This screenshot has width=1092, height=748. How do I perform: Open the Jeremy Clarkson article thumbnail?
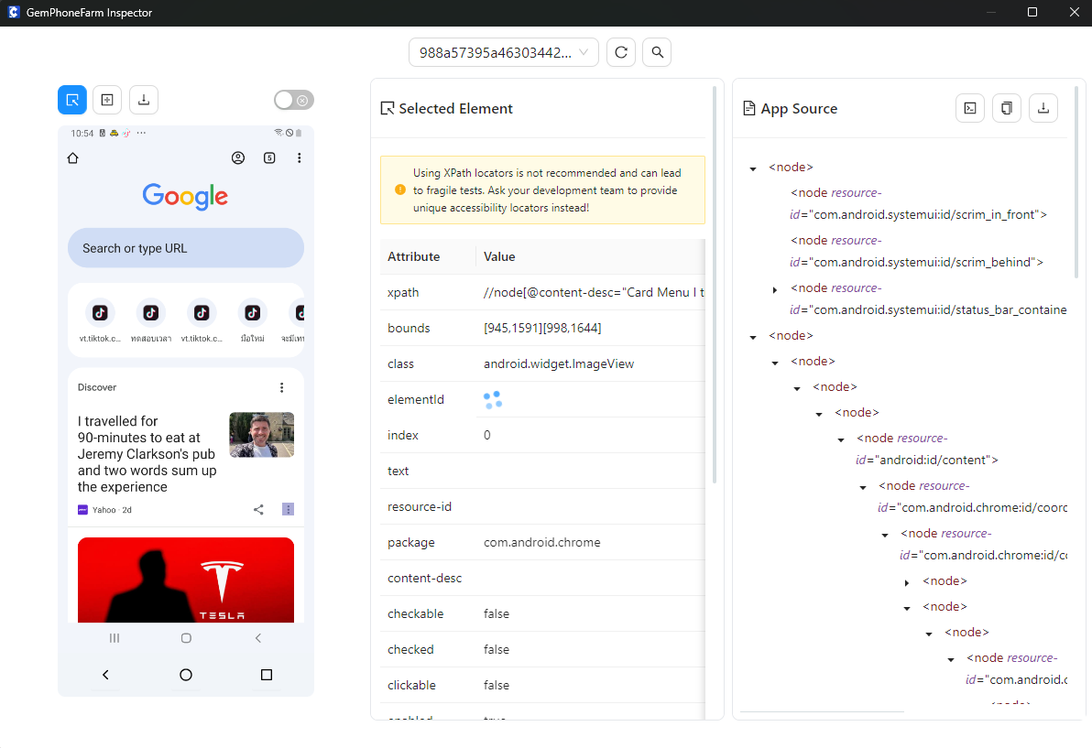pyautogui.click(x=261, y=435)
